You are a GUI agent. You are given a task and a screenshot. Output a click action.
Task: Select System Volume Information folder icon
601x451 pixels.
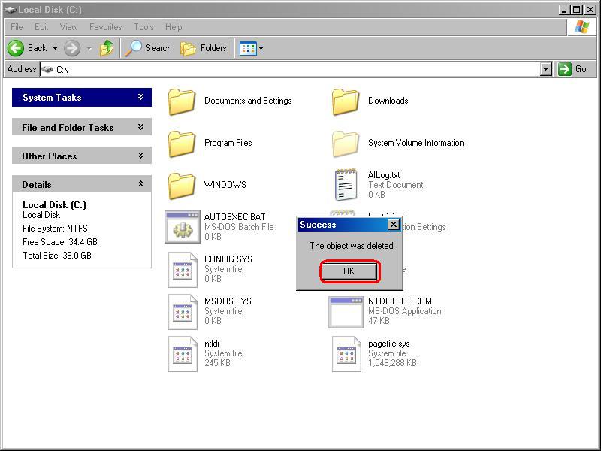[x=346, y=144]
